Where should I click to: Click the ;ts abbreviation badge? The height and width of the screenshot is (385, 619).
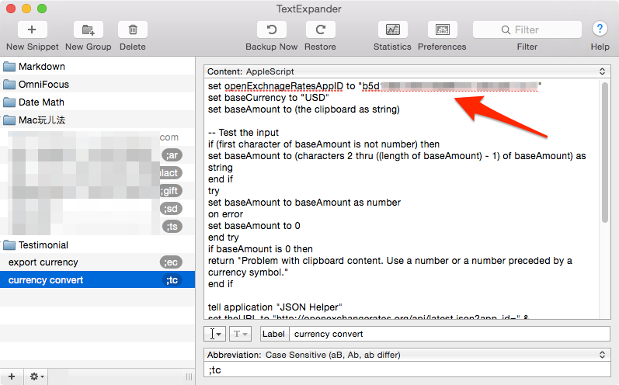point(172,227)
